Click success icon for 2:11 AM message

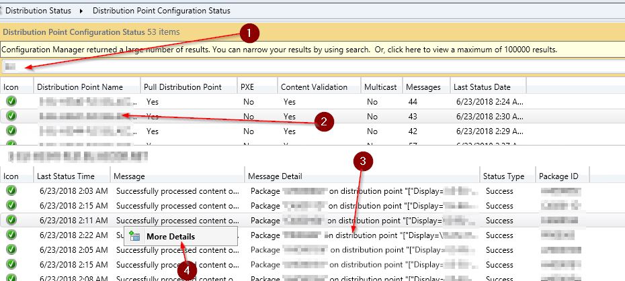click(x=11, y=220)
